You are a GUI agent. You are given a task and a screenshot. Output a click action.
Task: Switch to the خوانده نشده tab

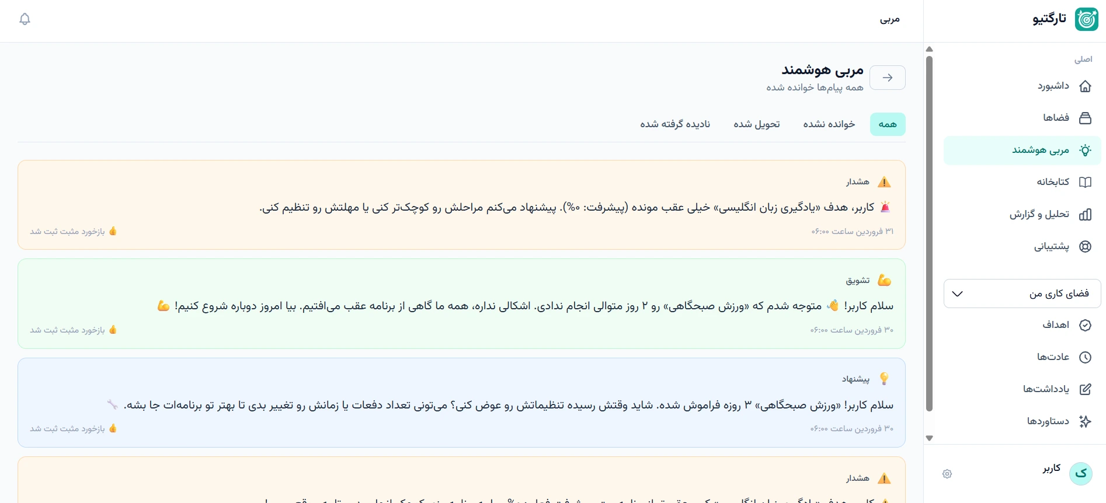pyautogui.click(x=829, y=124)
